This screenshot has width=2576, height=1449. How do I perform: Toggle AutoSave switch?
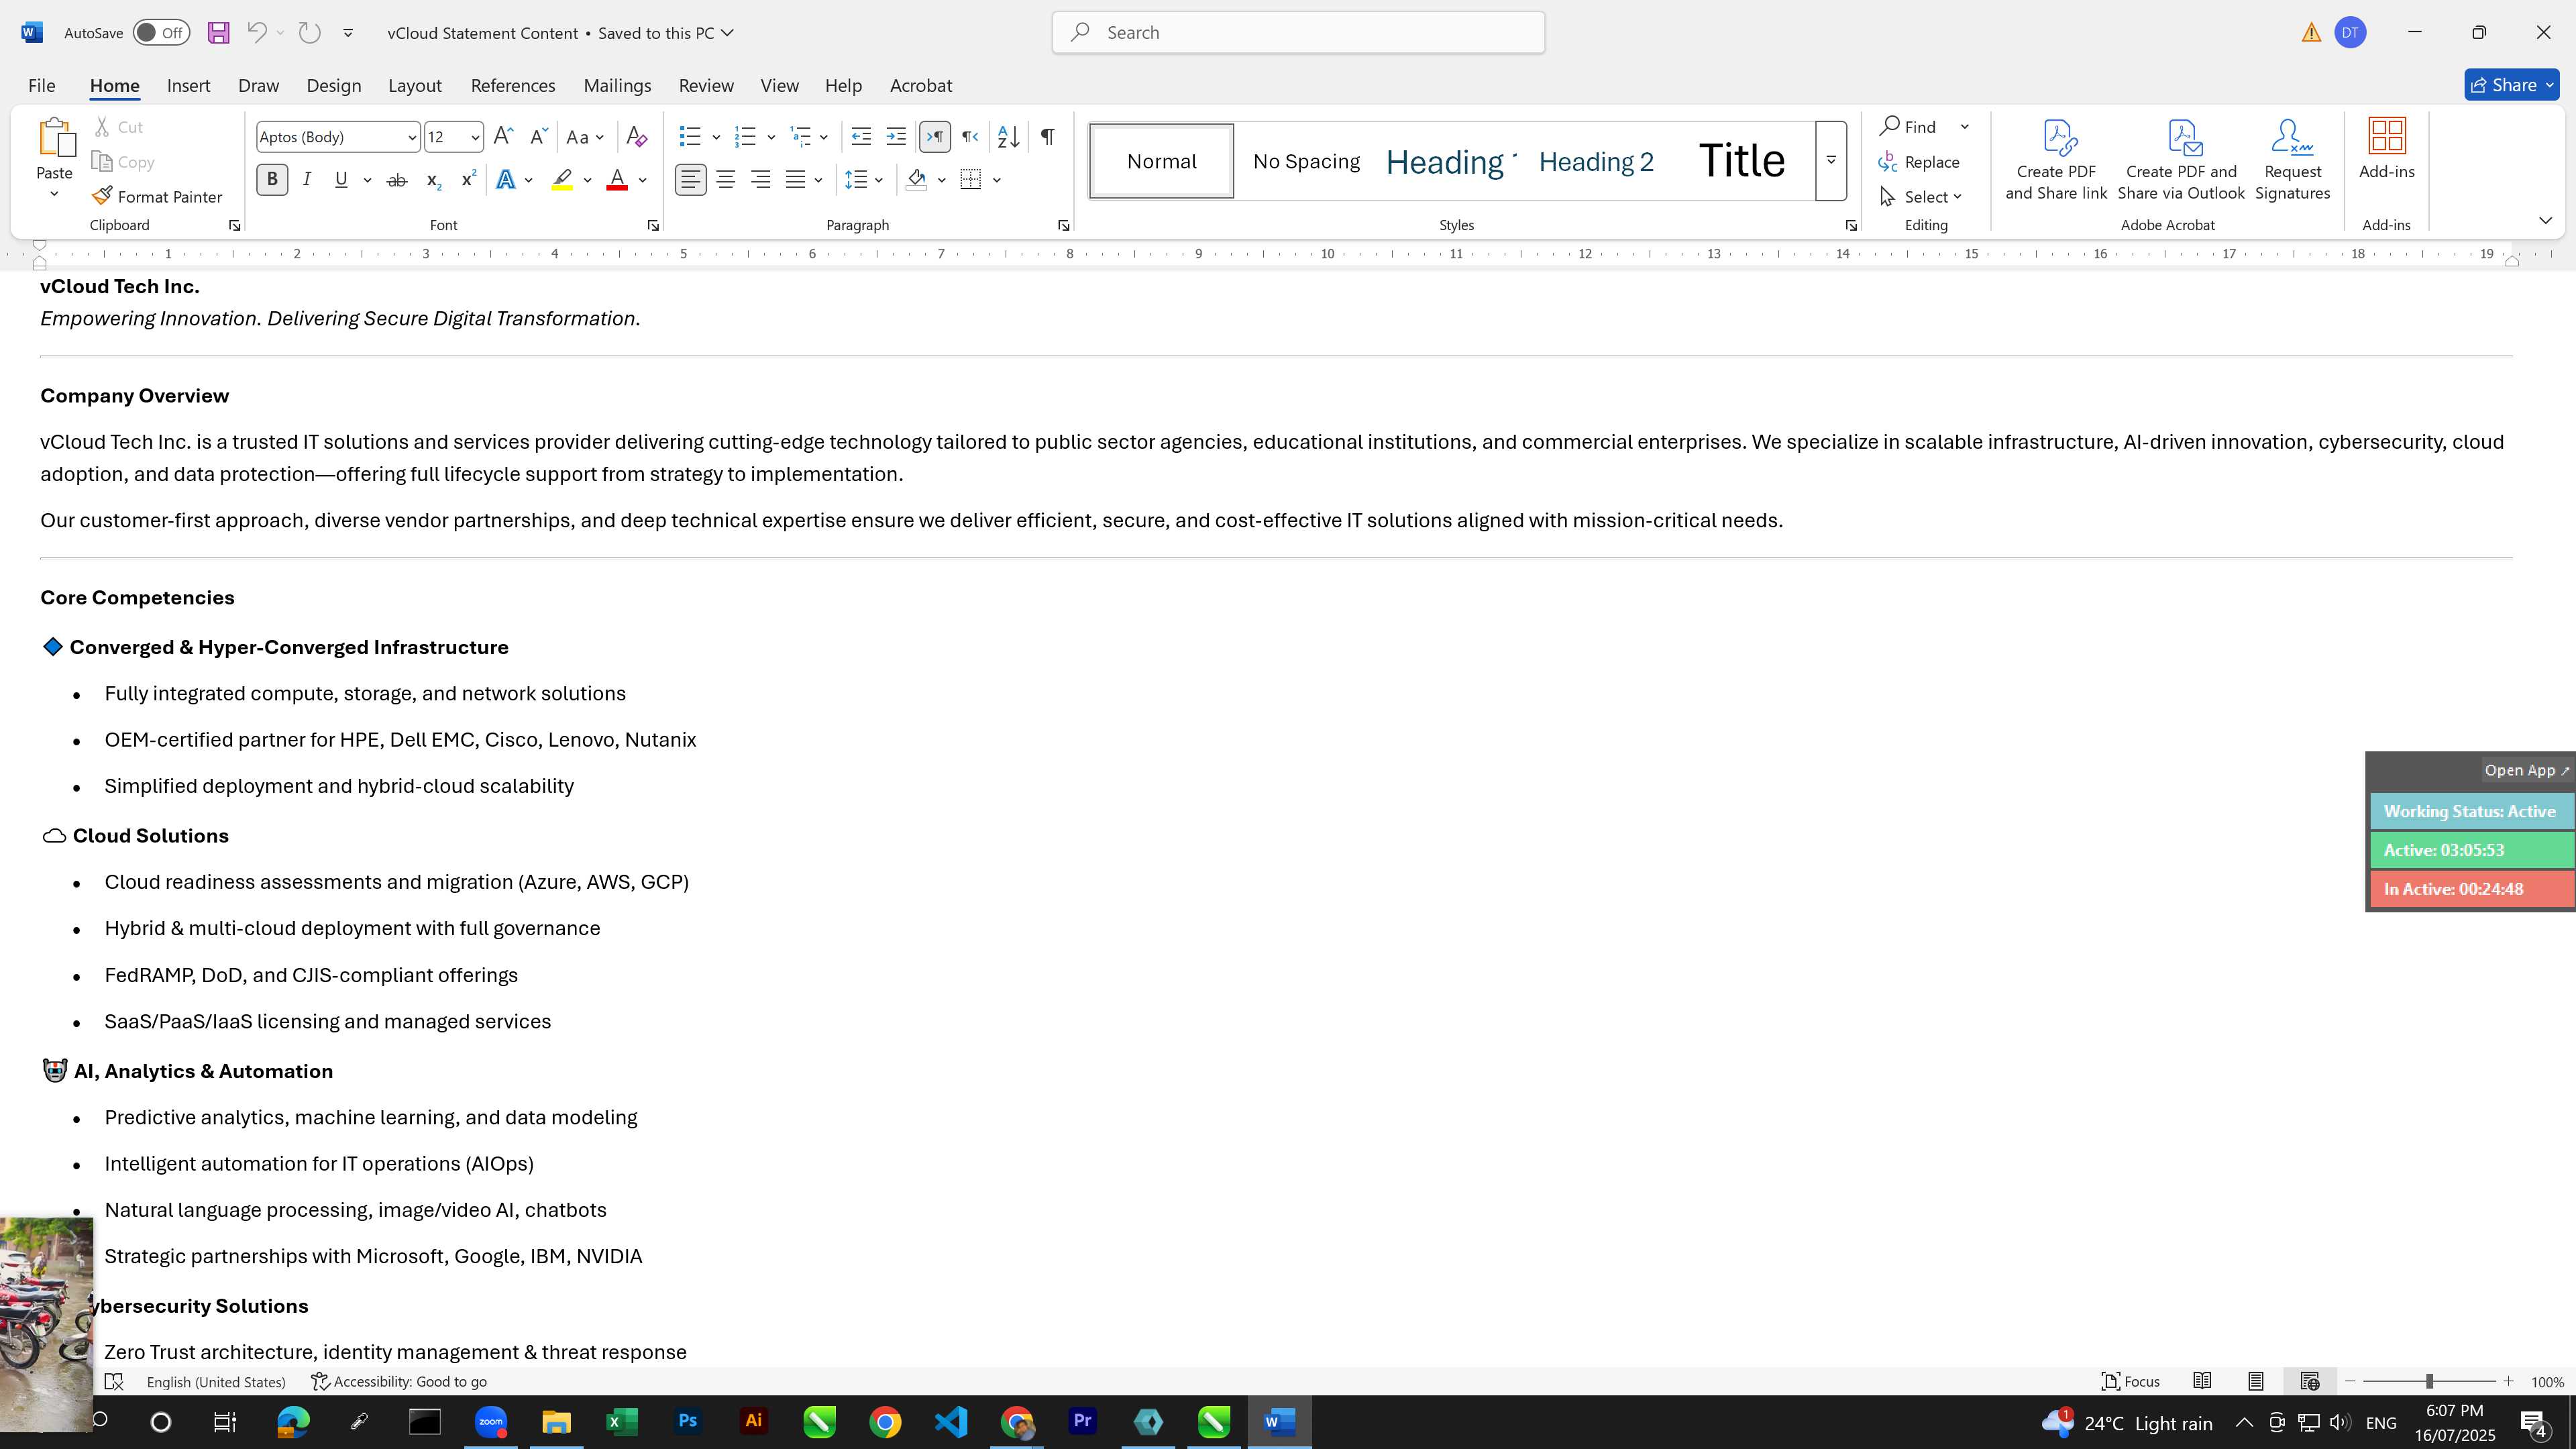pyautogui.click(x=161, y=33)
